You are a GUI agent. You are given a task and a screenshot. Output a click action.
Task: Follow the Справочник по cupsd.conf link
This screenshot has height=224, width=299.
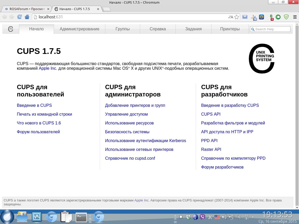pyautogui.click(x=130, y=158)
